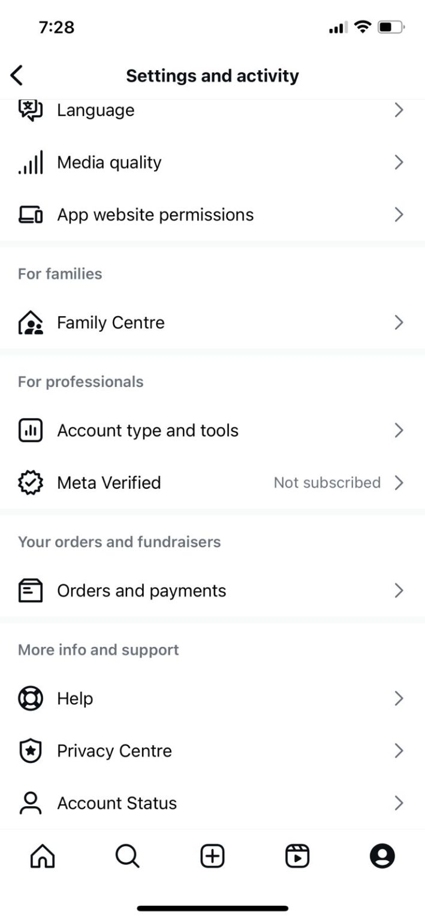Open the Orders and payments label
This screenshot has width=425, height=920.
coord(141,591)
